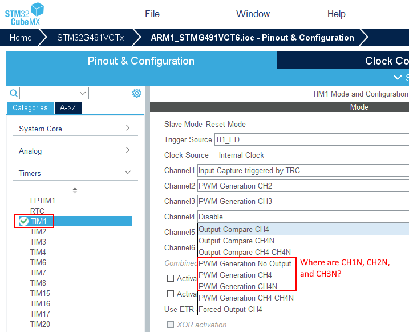409x332 pixels.
Task: Go to Home breadcrumb
Action: 21,38
